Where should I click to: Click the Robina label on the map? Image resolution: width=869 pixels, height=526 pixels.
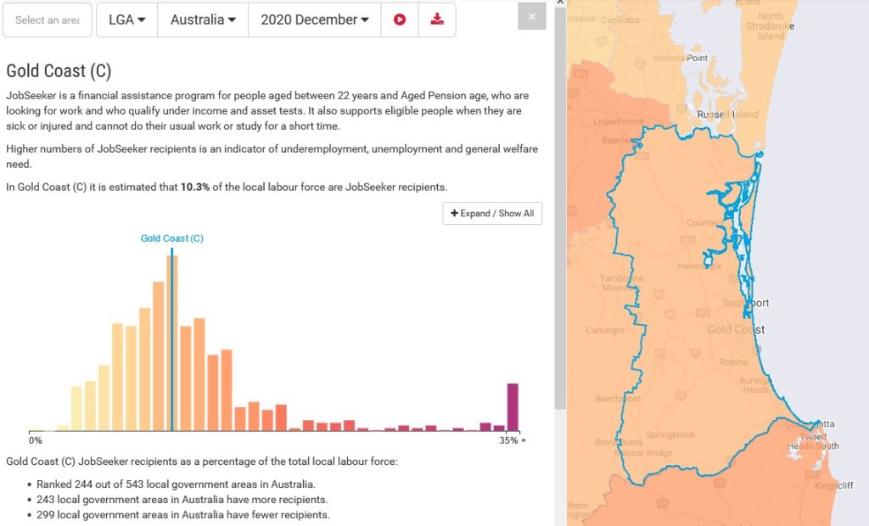[733, 362]
